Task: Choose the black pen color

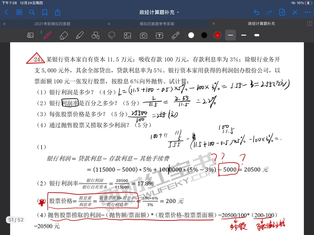Action: tap(204, 35)
